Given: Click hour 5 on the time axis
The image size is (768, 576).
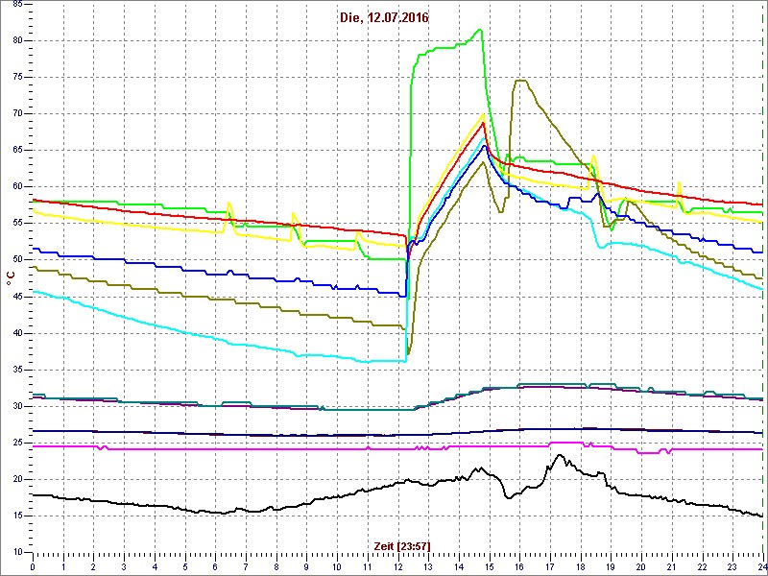Looking at the screenshot, I should (x=185, y=566).
